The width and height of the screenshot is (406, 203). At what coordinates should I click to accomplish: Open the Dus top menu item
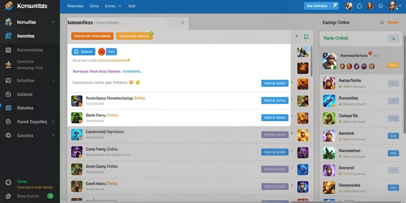(132, 6)
